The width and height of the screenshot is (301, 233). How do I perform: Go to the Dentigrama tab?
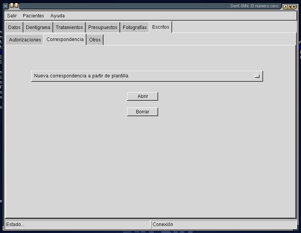(38, 27)
